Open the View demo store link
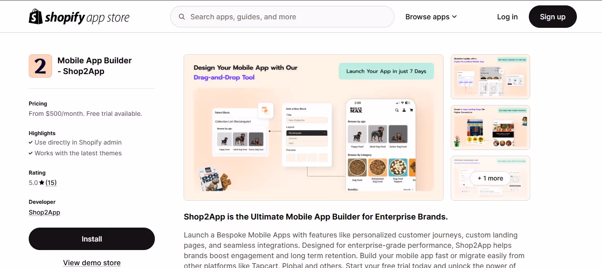 92,263
